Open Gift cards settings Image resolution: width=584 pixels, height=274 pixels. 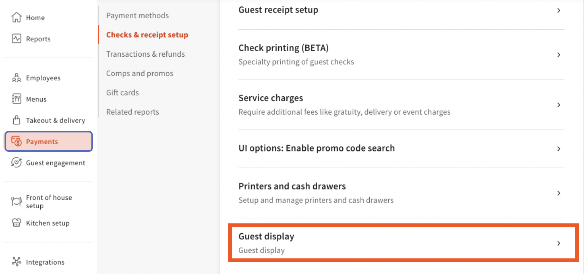[123, 93]
